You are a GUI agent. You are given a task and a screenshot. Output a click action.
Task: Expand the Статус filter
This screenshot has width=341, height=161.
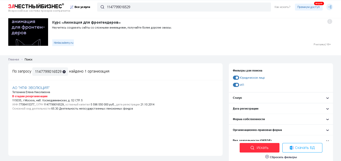point(327,98)
